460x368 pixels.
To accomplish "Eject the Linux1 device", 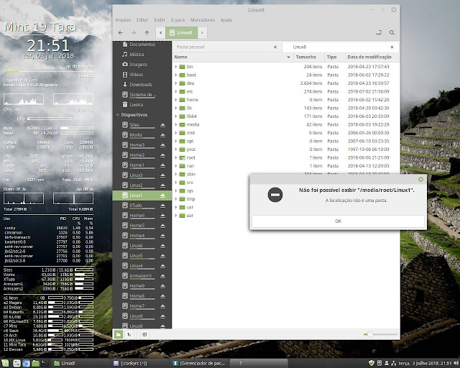I will (x=163, y=195).
